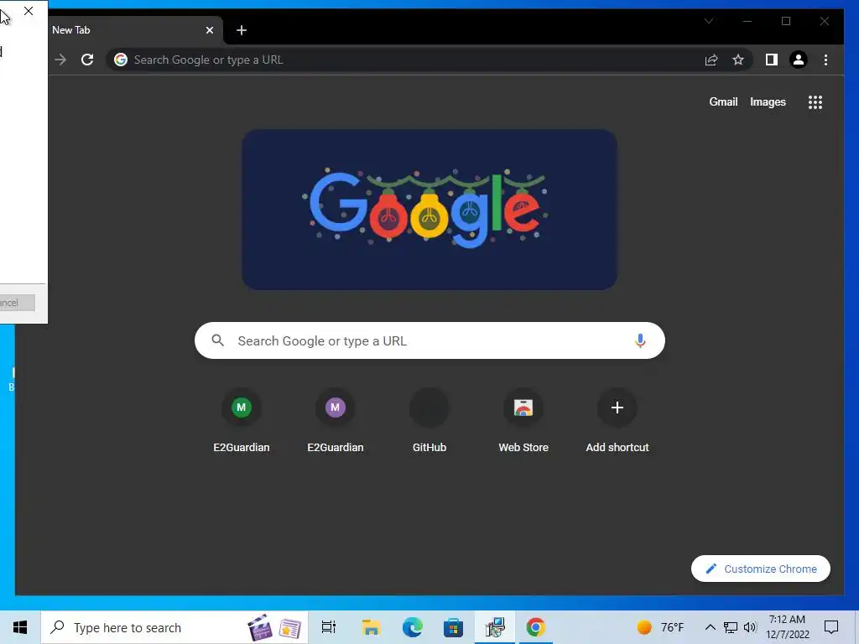The height and width of the screenshot is (644, 859).
Task: Click Customize Chrome button
Action: coord(760,569)
